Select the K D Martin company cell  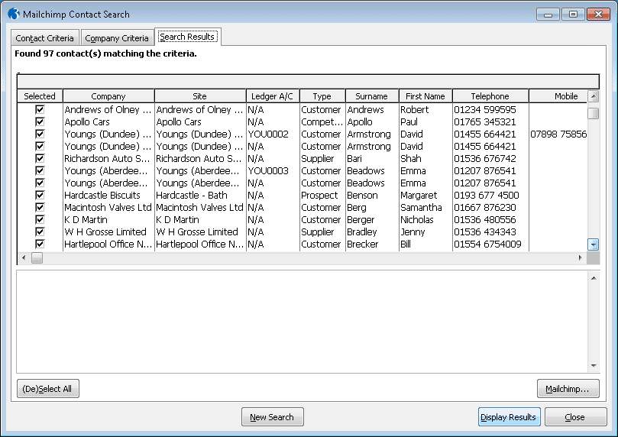108,219
